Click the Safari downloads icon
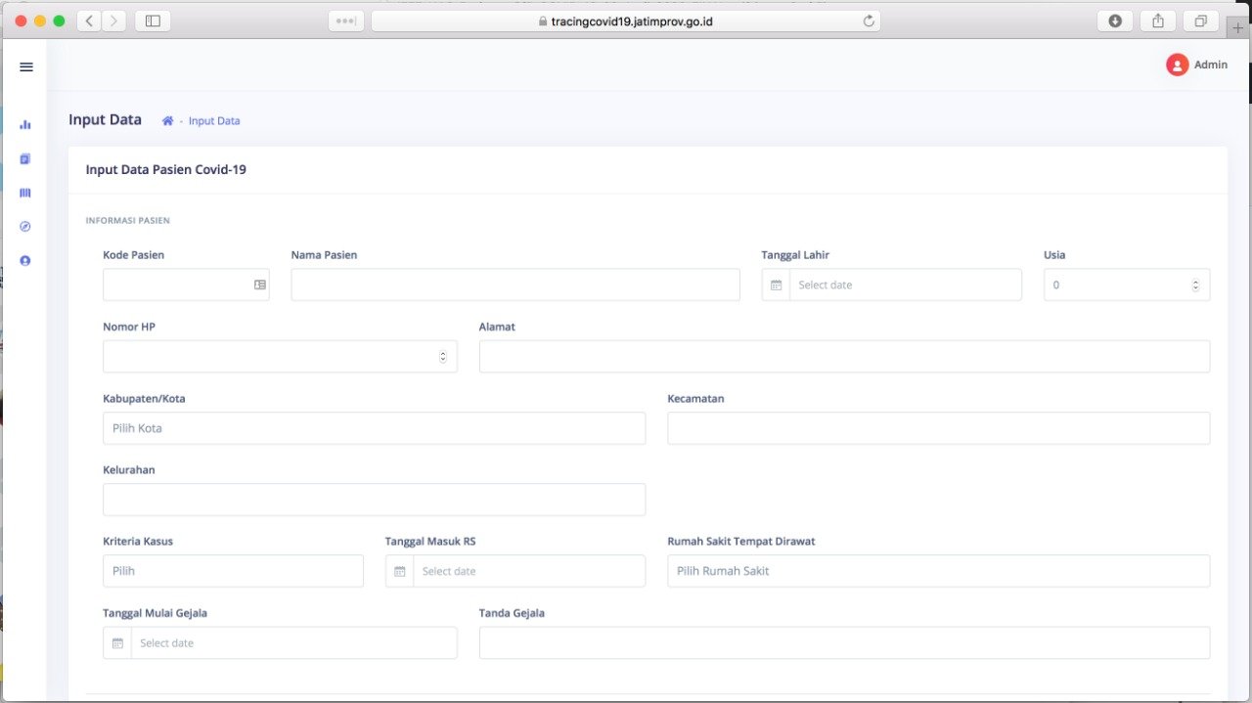The image size is (1252, 703). (1114, 21)
